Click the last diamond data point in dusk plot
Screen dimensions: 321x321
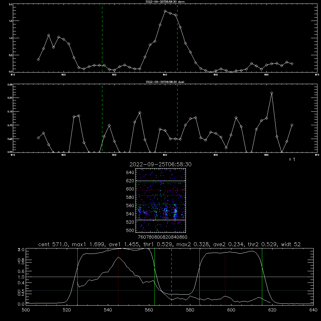click(292, 125)
